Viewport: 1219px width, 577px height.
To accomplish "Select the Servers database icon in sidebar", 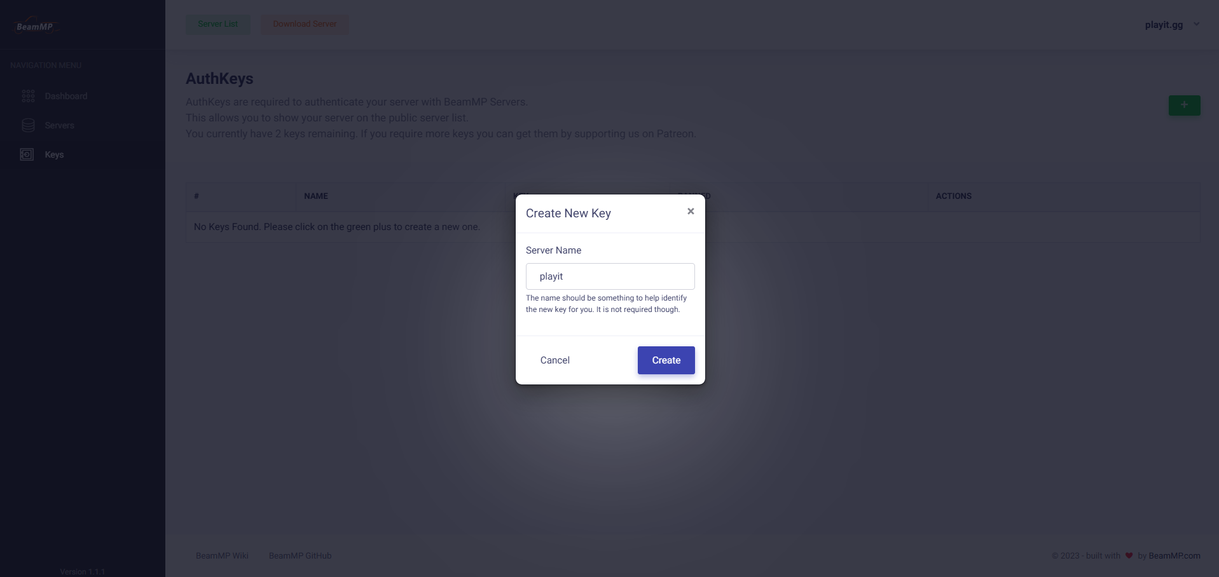I will [28, 125].
